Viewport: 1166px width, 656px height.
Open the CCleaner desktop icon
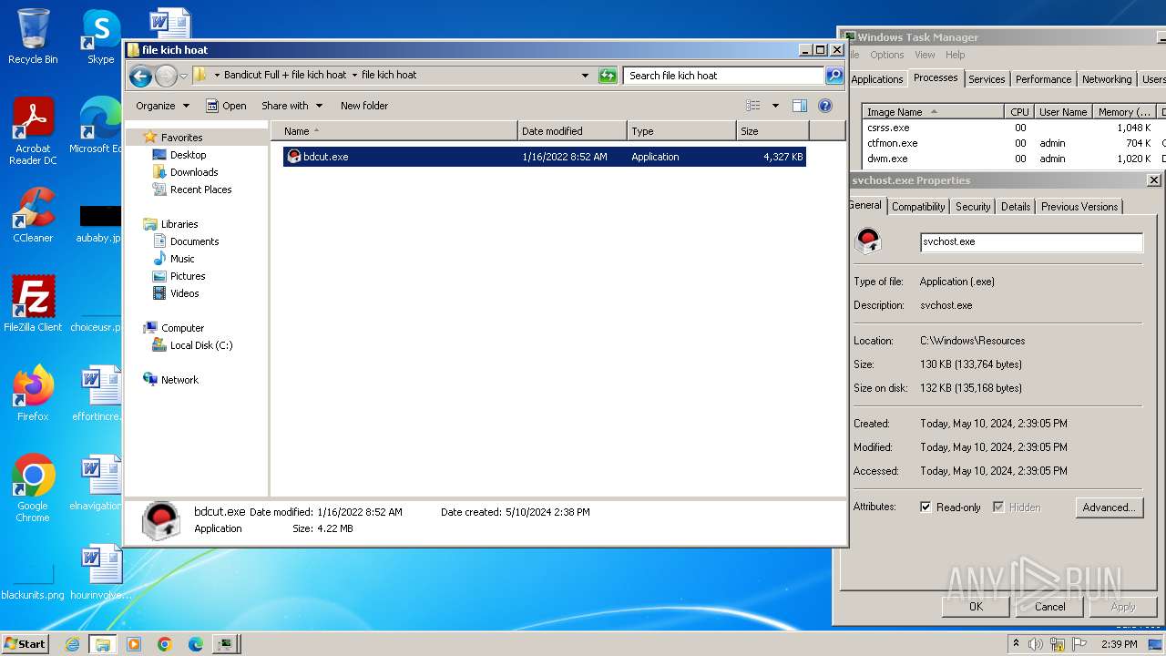point(33,215)
